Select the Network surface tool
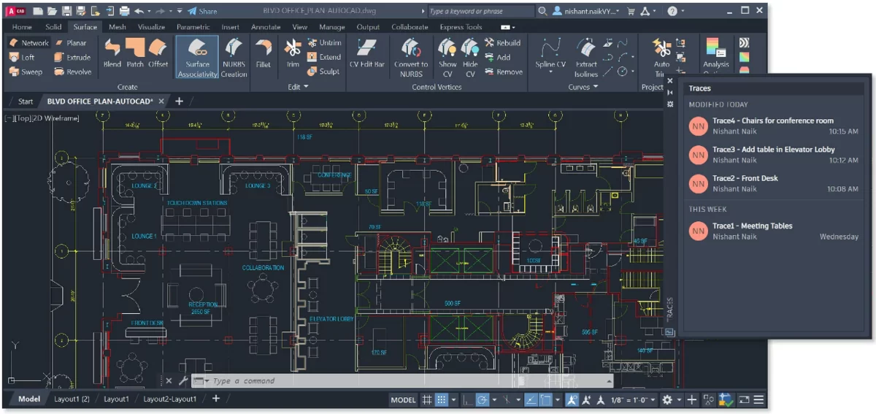The image size is (876, 414). 29,42
